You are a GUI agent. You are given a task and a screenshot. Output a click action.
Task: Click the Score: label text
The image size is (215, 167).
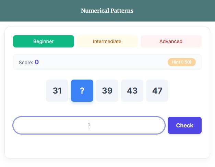coord(26,62)
